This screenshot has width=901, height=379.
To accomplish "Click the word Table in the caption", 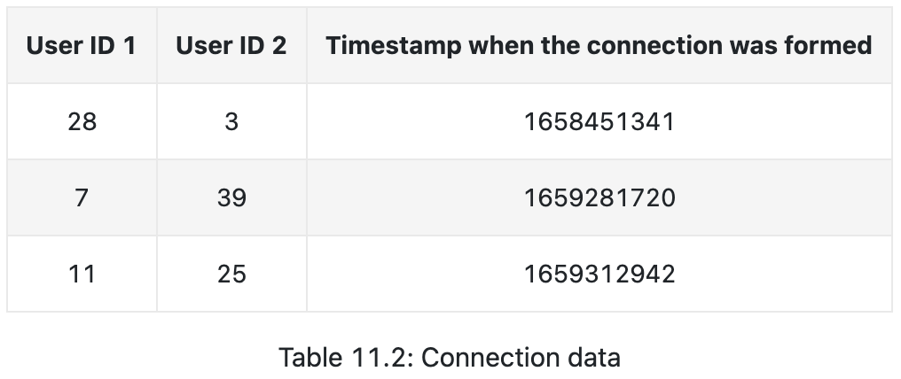I will coord(311,358).
